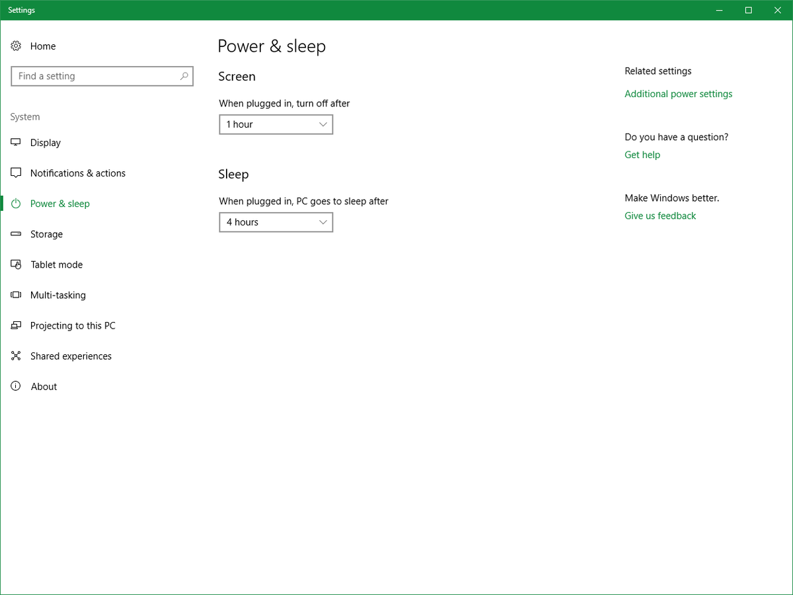This screenshot has width=793, height=595.
Task: Click the search magnifier in Find a setting
Action: [184, 75]
